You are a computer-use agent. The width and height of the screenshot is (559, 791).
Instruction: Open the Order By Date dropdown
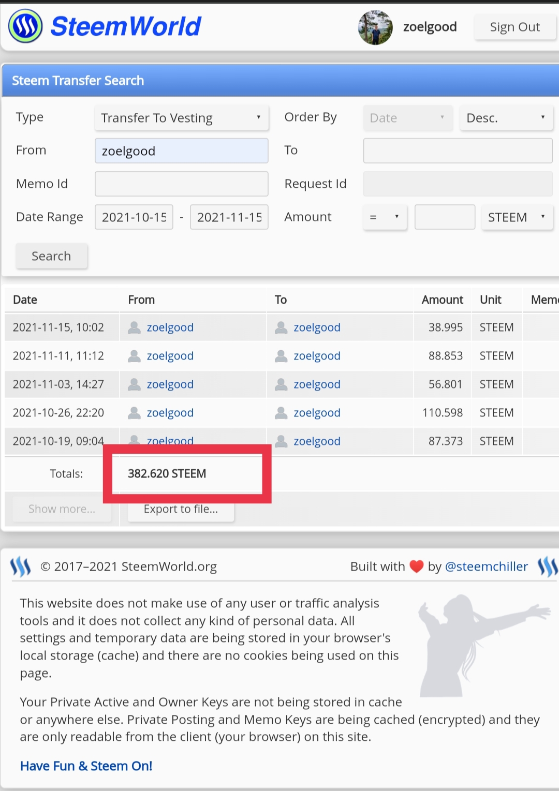pyautogui.click(x=408, y=118)
